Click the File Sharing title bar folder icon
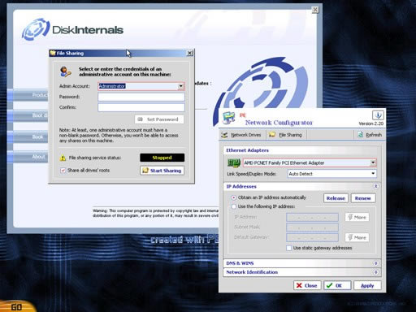Viewport: 416px width, 312px height. pos(53,53)
